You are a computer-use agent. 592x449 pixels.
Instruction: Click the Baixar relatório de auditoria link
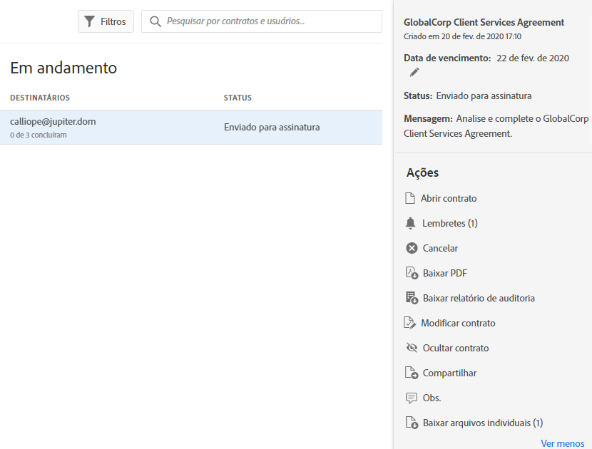click(x=479, y=298)
